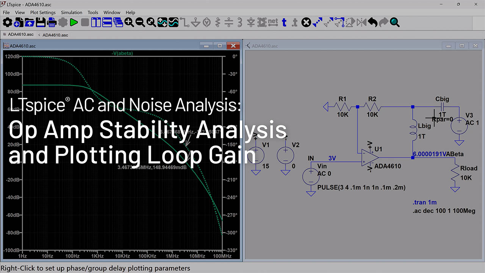485x273 pixels.
Task: Click the R2 resistor label
Action: point(372,99)
